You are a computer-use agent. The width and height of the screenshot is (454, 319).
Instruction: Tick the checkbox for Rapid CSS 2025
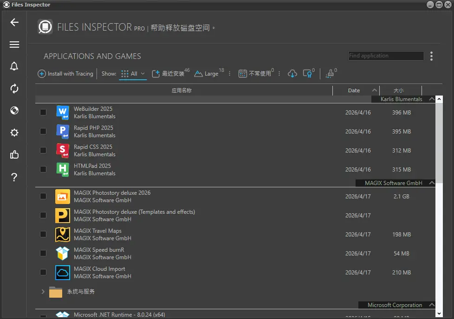(43, 150)
